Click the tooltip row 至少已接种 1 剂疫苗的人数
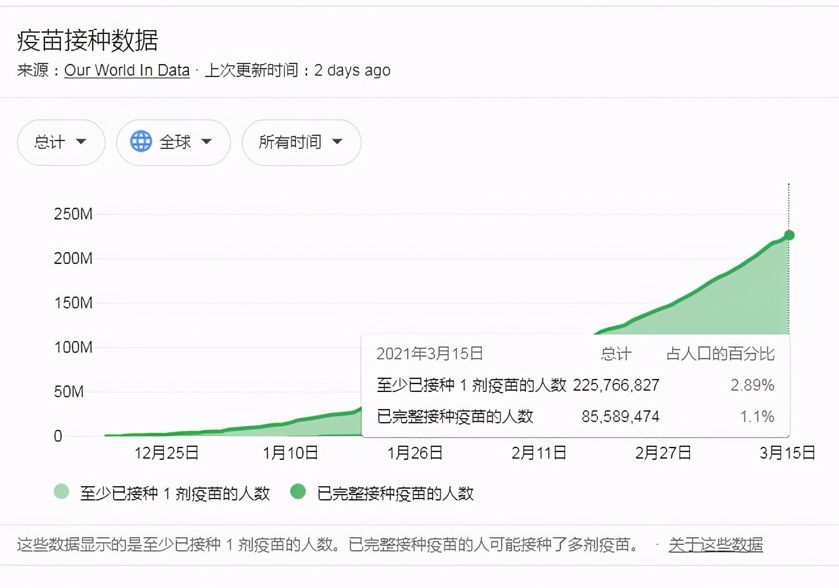The height and width of the screenshot is (588, 839). point(576,385)
